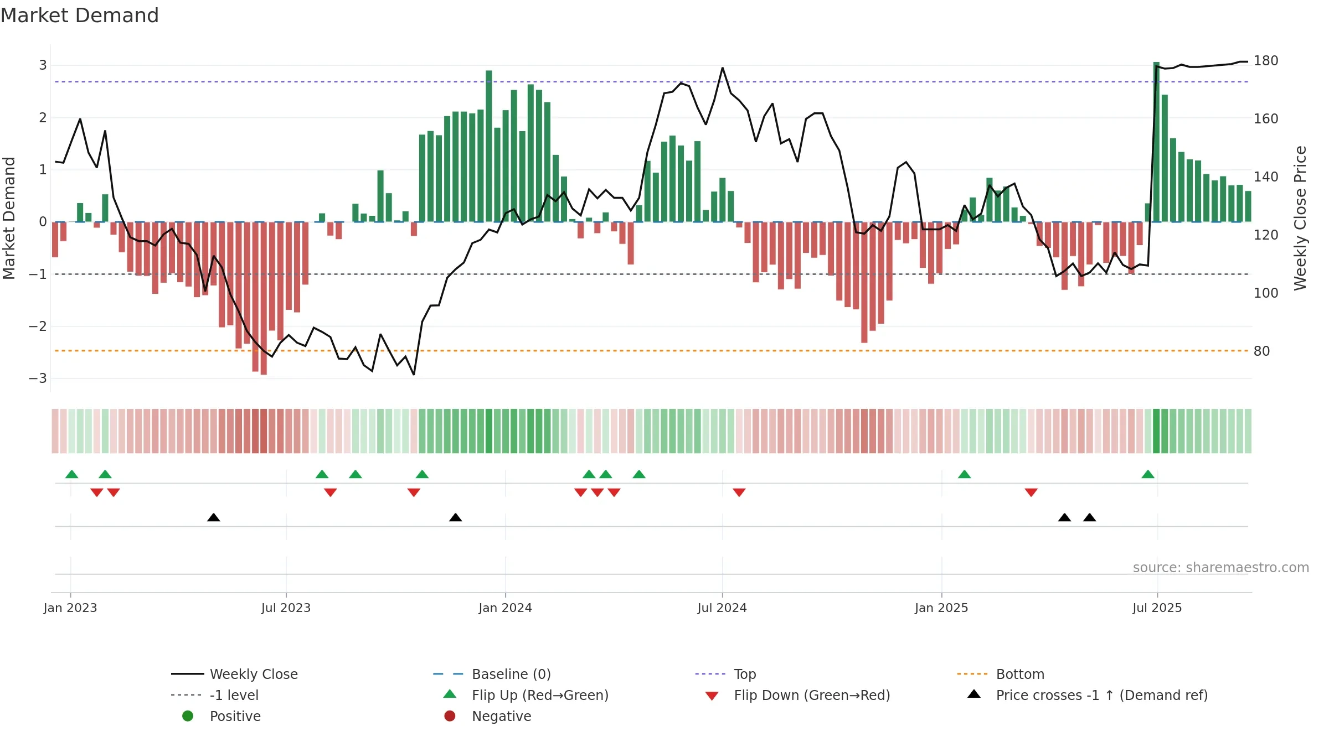This screenshot has width=1329, height=747.
Task: Click the Jul 2025 axis label
Action: 1157,608
